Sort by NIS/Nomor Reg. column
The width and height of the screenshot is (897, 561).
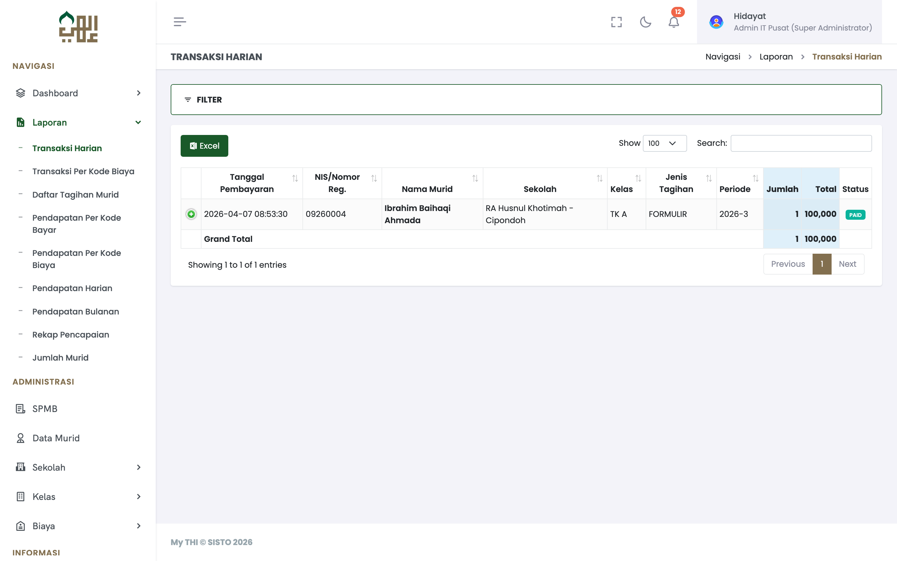point(342,183)
